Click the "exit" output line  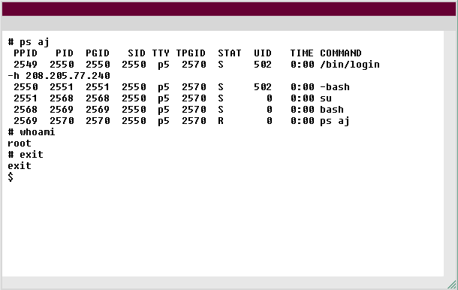20,166
